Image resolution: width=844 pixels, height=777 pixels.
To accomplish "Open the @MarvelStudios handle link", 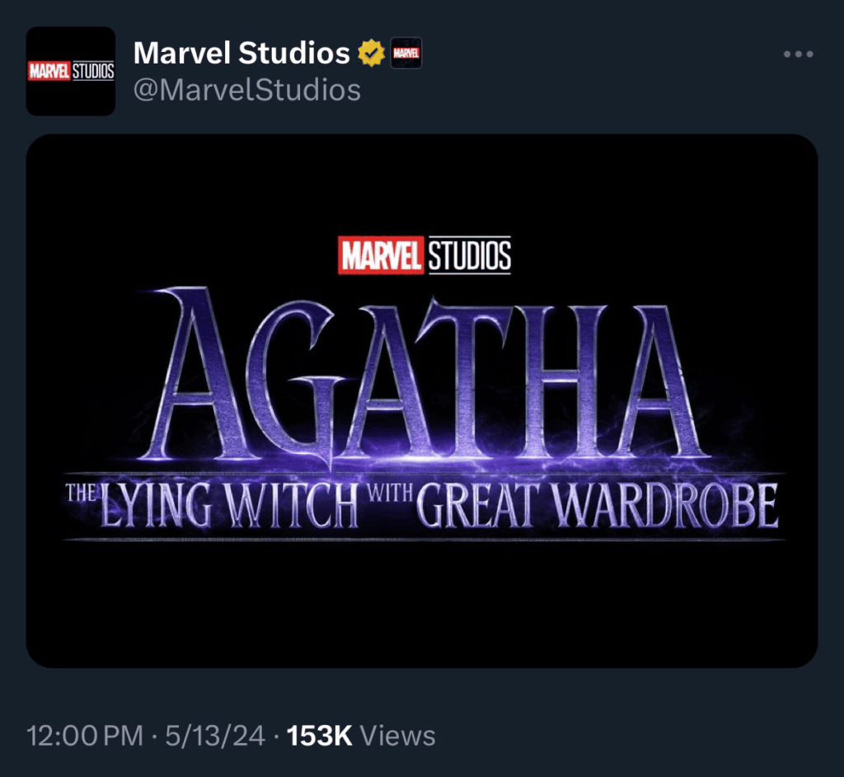I will click(247, 89).
